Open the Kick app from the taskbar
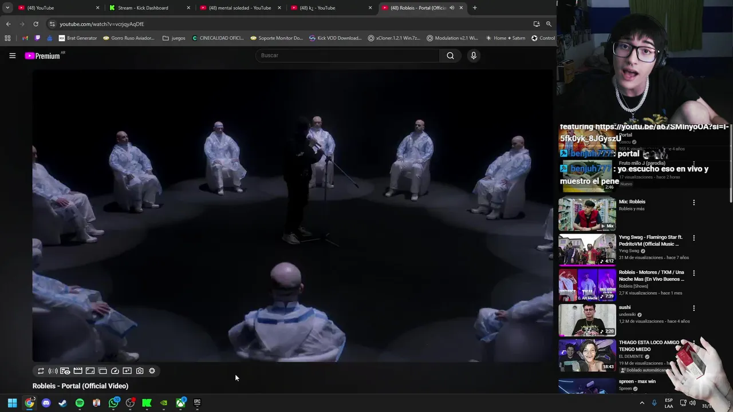The height and width of the screenshot is (412, 733). (x=147, y=403)
